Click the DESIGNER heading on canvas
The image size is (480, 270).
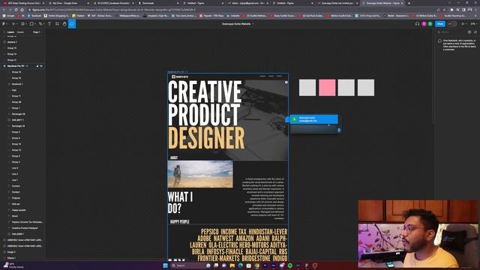[206, 138]
